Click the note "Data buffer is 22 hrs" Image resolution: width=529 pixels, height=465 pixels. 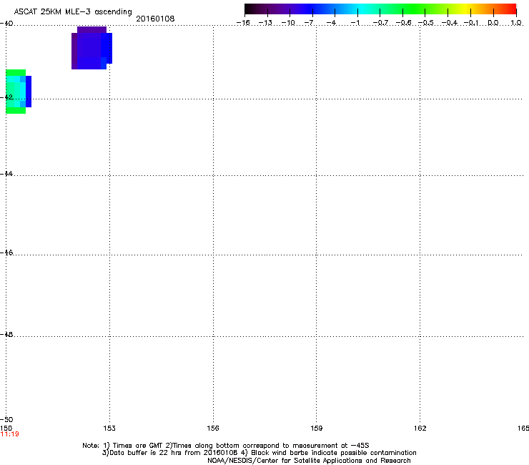point(146,453)
